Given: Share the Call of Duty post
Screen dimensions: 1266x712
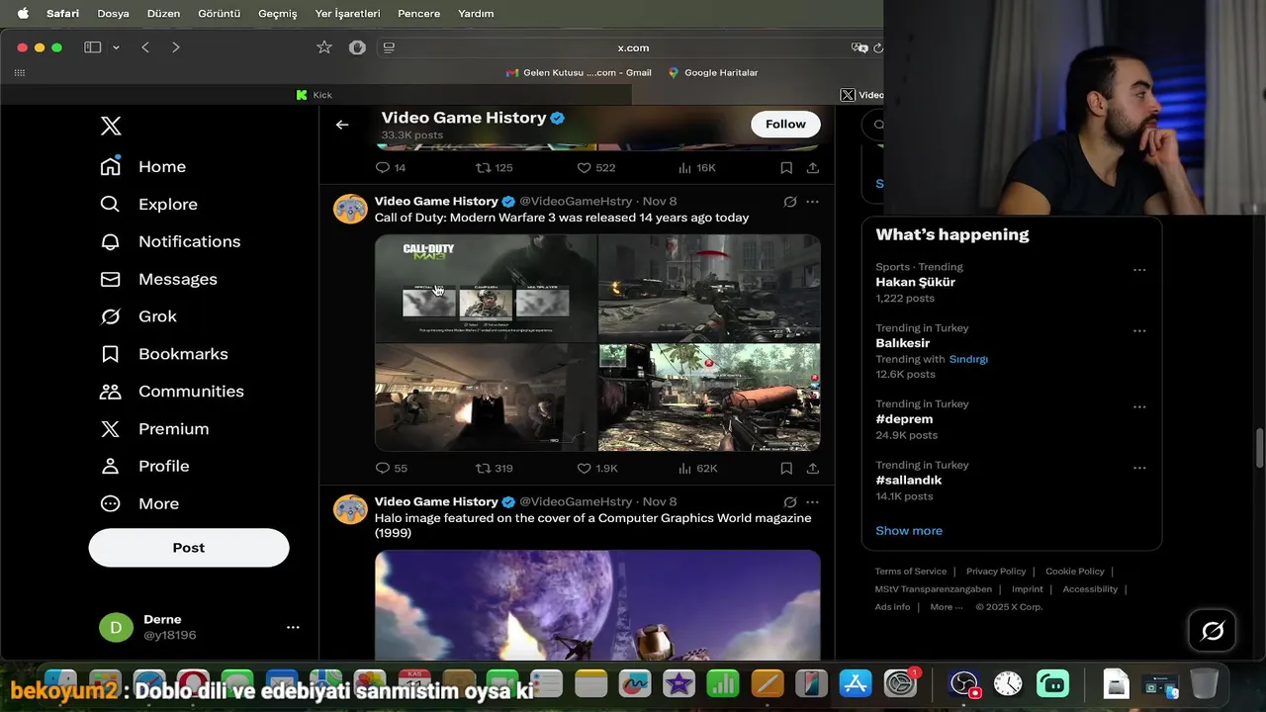Looking at the screenshot, I should (813, 469).
